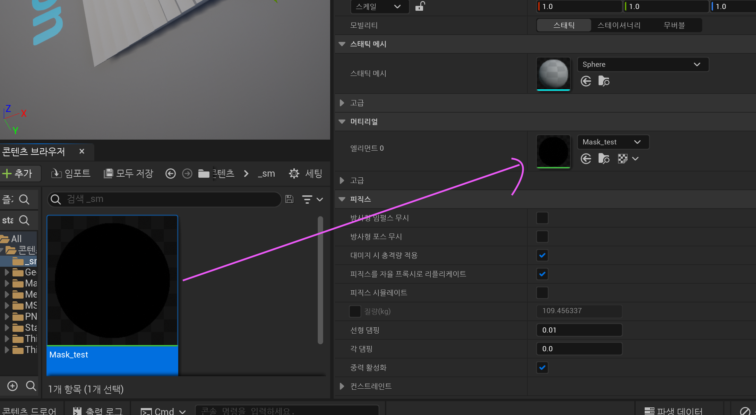Navigate back in content browser history

[170, 174]
